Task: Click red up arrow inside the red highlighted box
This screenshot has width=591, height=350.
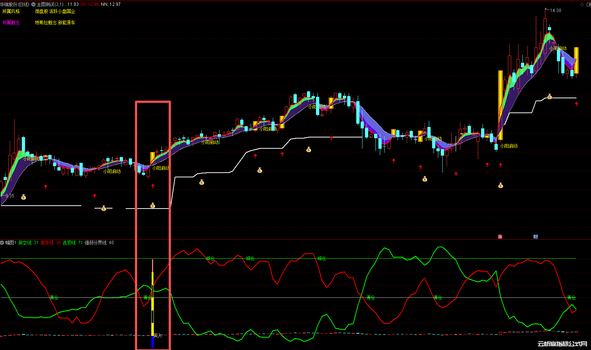Action: coord(153,186)
